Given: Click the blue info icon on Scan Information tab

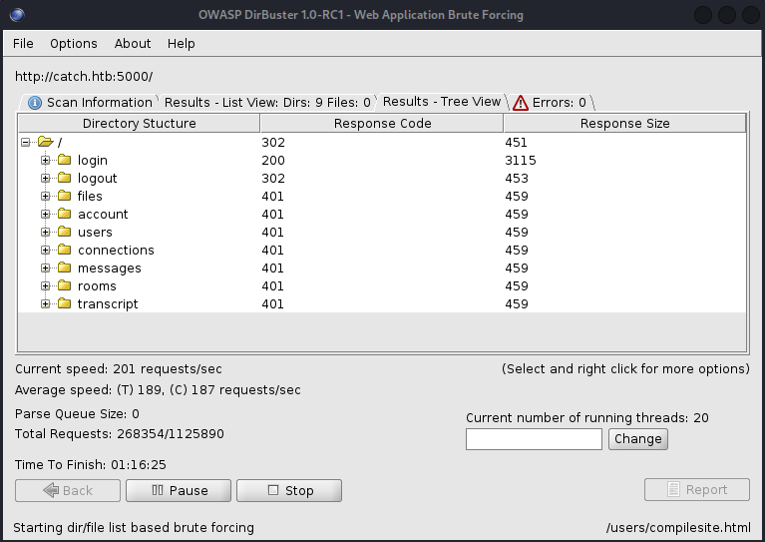Looking at the screenshot, I should [35, 103].
